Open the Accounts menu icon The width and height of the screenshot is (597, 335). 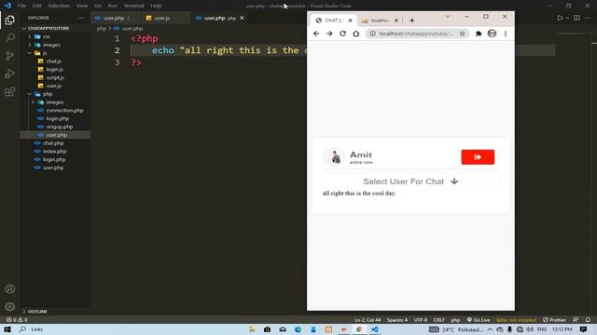pos(10,288)
